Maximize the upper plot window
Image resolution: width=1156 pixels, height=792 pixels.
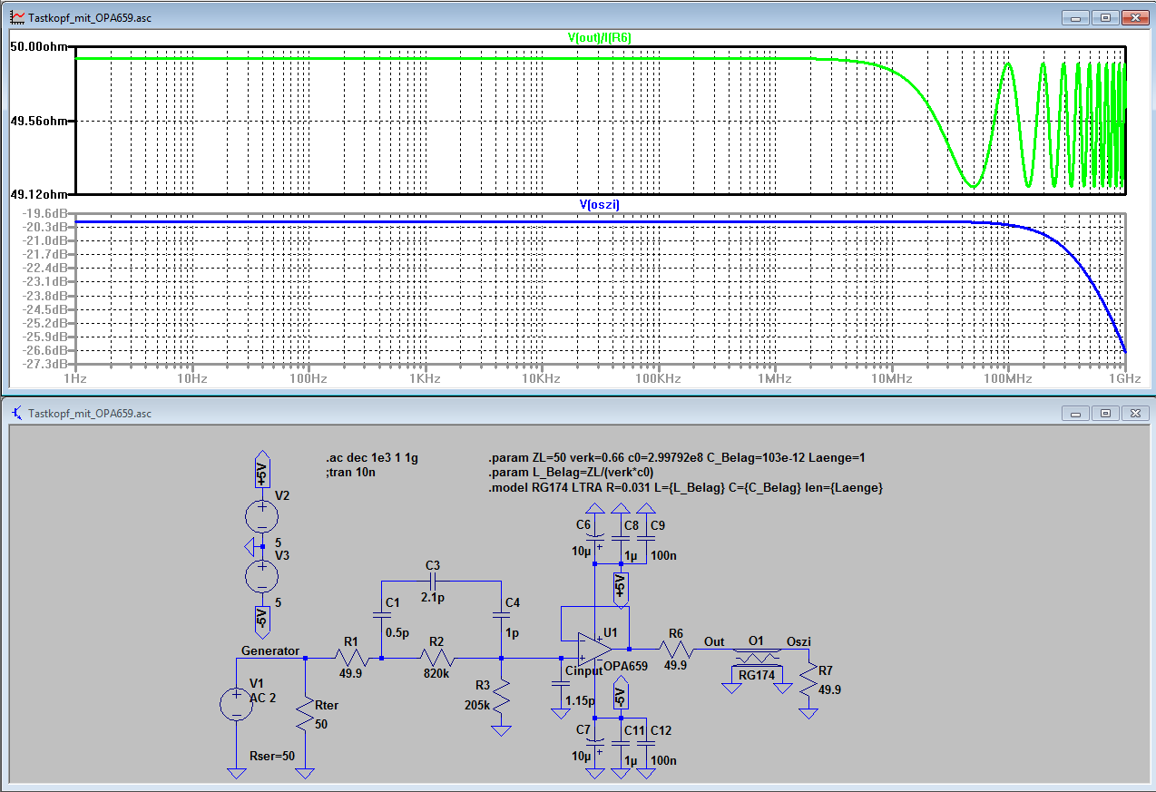(1105, 17)
